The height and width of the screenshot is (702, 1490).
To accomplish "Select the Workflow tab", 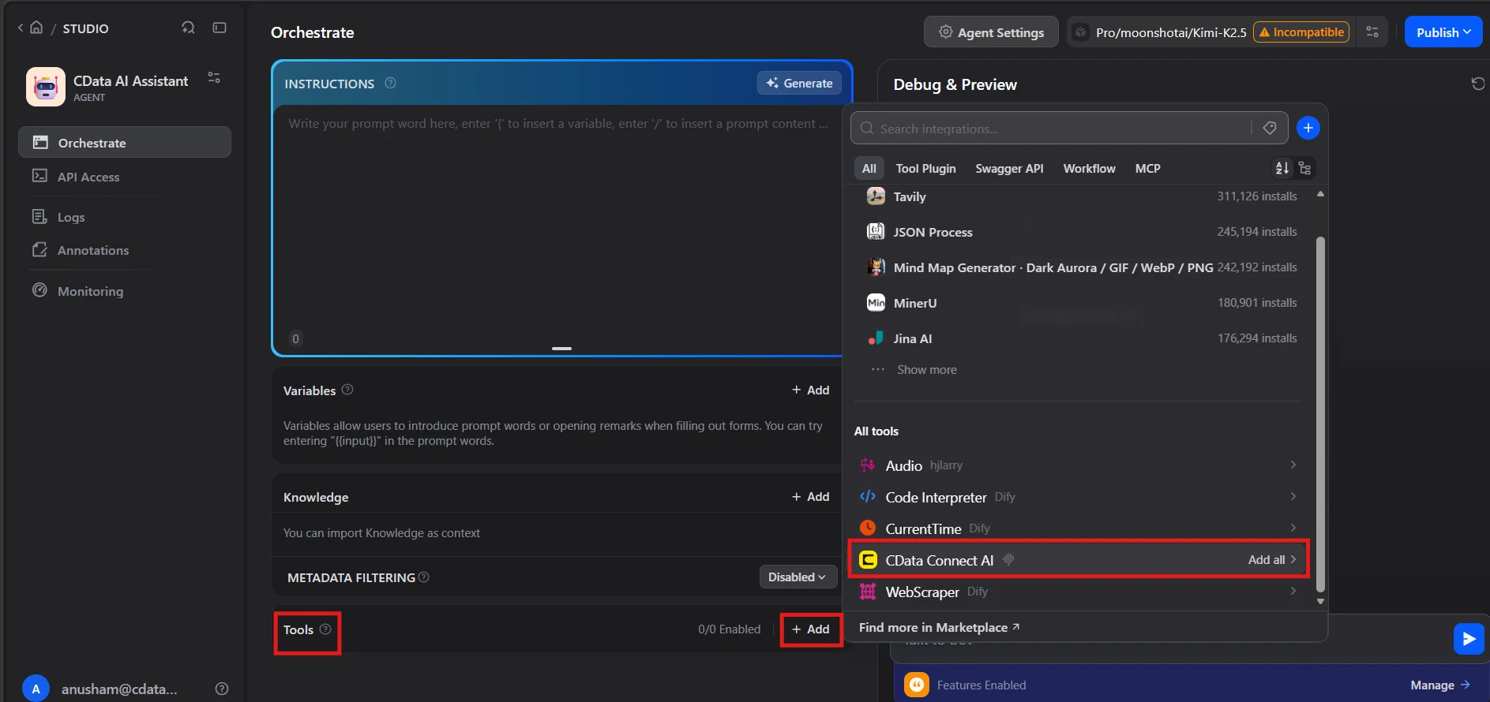I will click(1089, 169).
